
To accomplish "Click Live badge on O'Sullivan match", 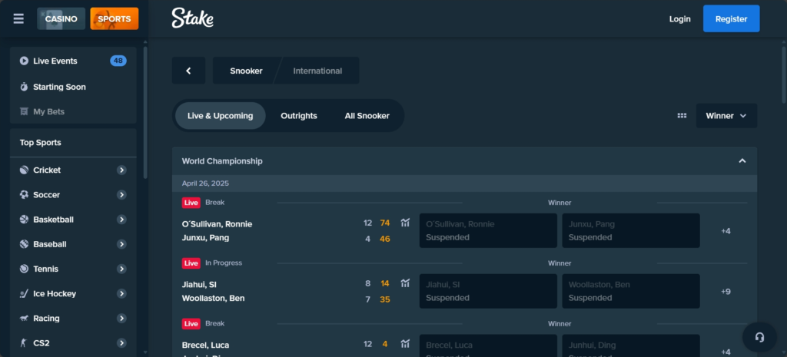I will (x=191, y=203).
